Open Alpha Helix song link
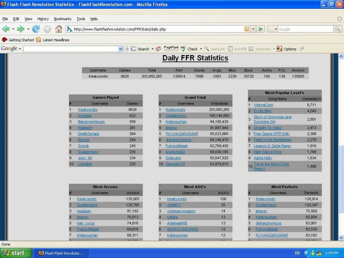 [x=263, y=158]
